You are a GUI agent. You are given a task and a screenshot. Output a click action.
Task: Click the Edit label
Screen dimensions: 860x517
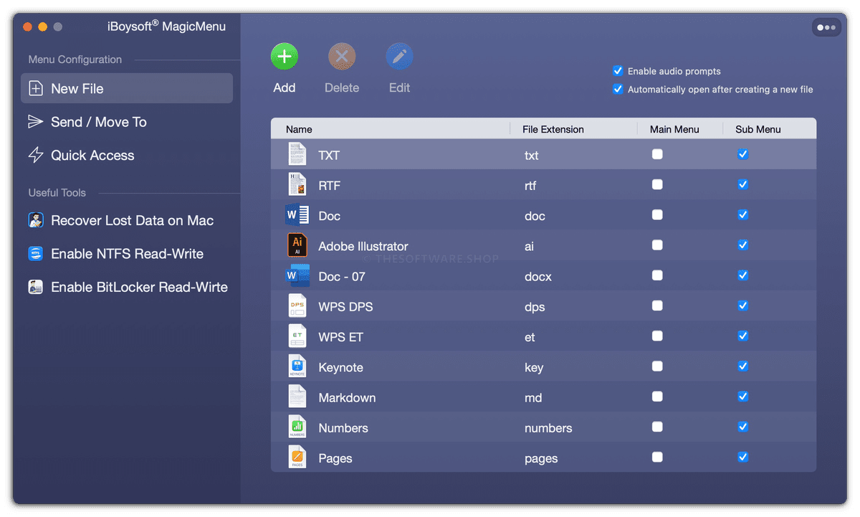click(x=399, y=87)
